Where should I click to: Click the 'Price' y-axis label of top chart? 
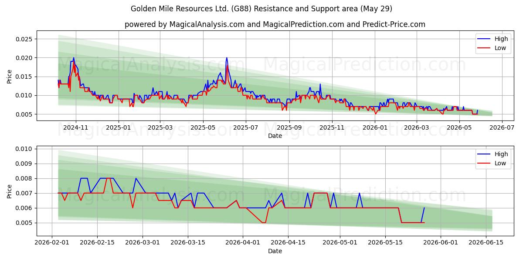pyautogui.click(x=10, y=76)
